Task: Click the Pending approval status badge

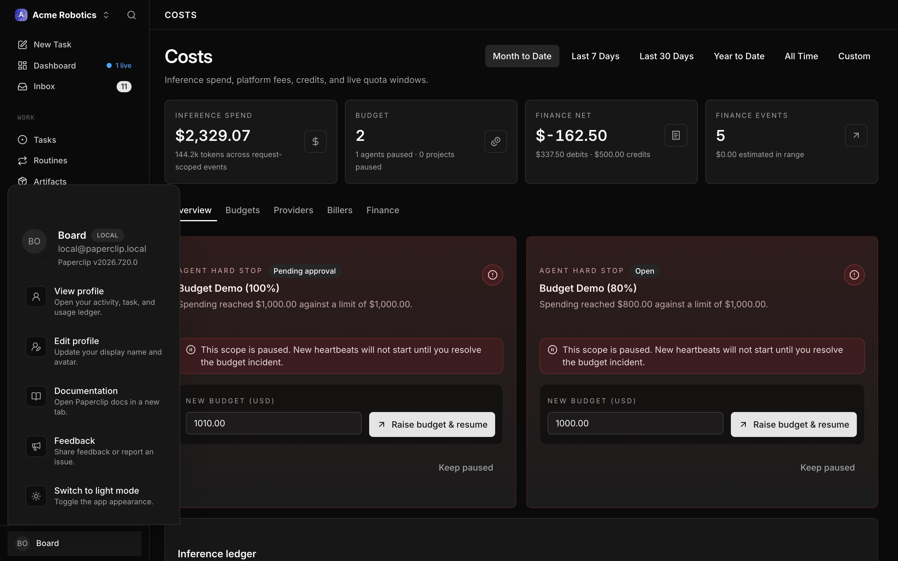Action: 304,271
